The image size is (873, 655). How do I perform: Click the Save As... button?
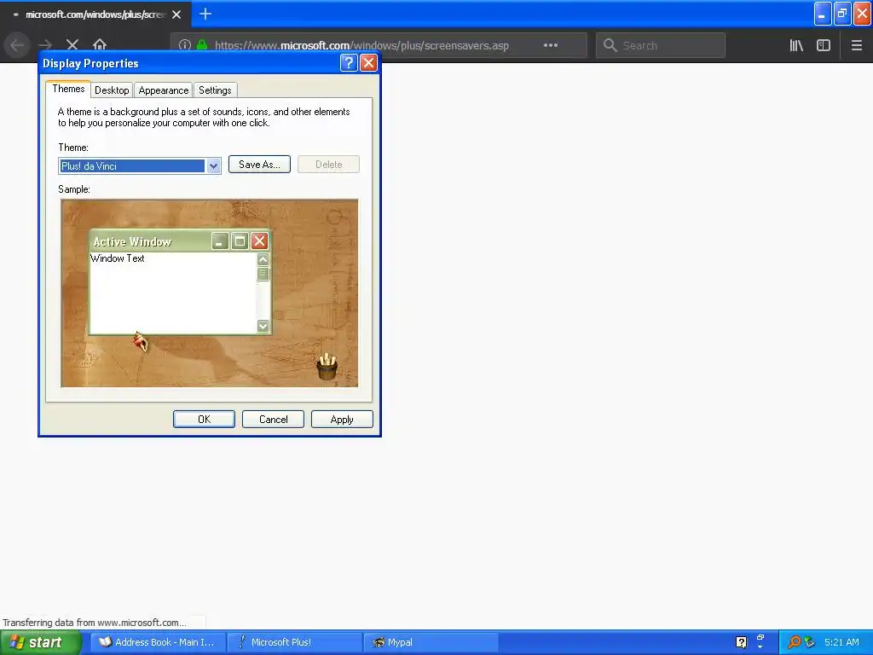(259, 165)
